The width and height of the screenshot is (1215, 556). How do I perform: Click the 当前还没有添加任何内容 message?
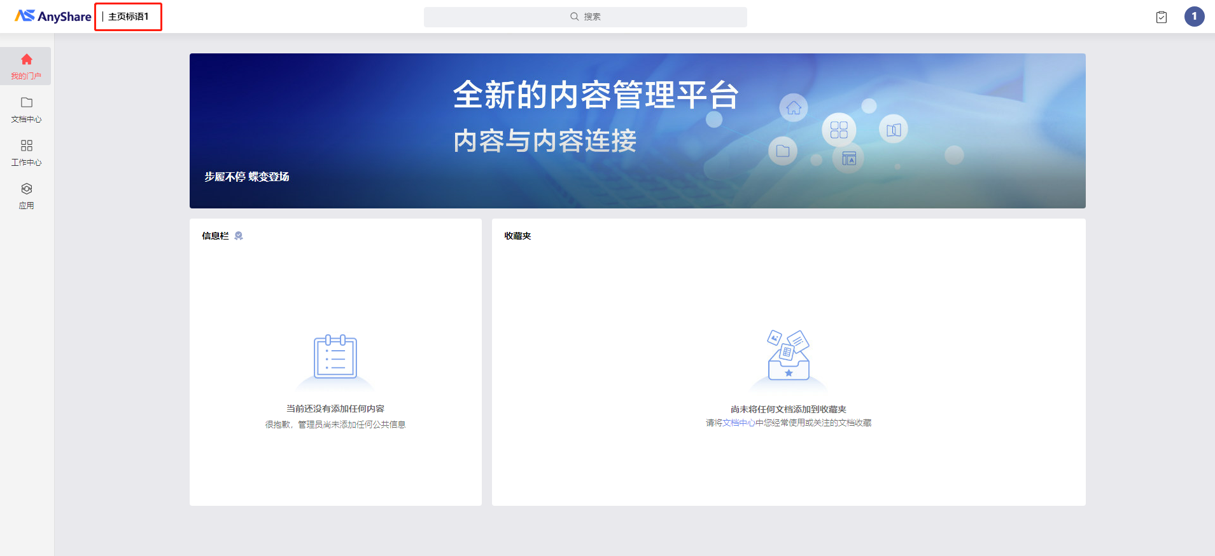(335, 409)
